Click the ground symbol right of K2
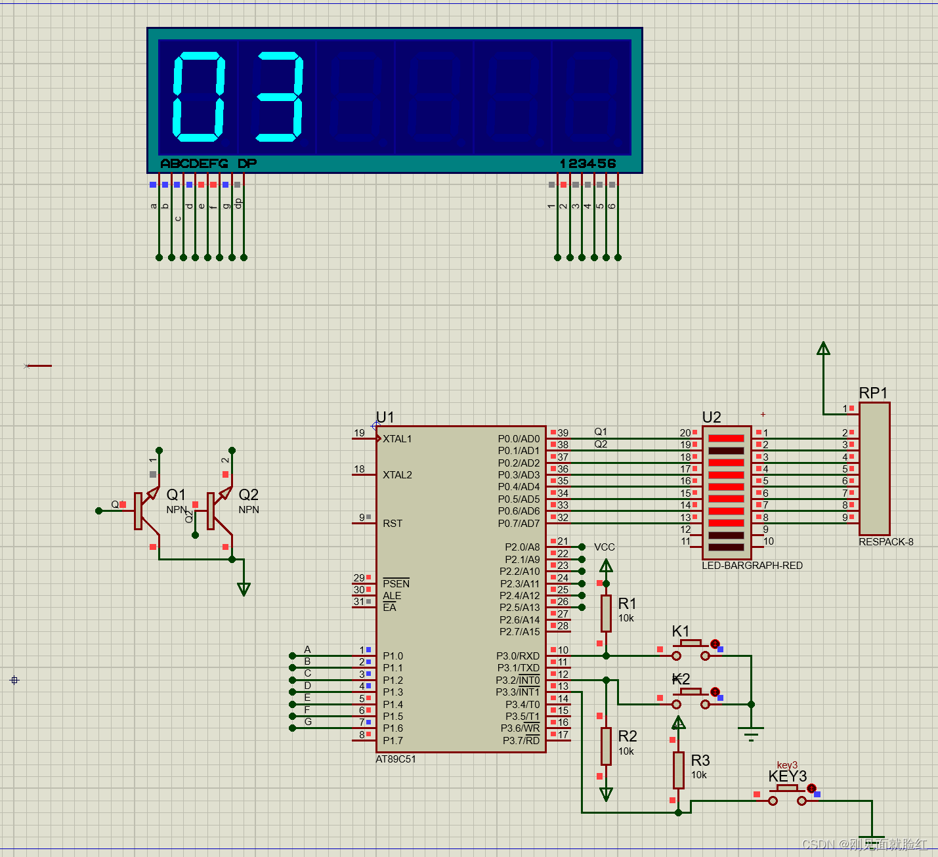The height and width of the screenshot is (857, 938). click(x=751, y=734)
